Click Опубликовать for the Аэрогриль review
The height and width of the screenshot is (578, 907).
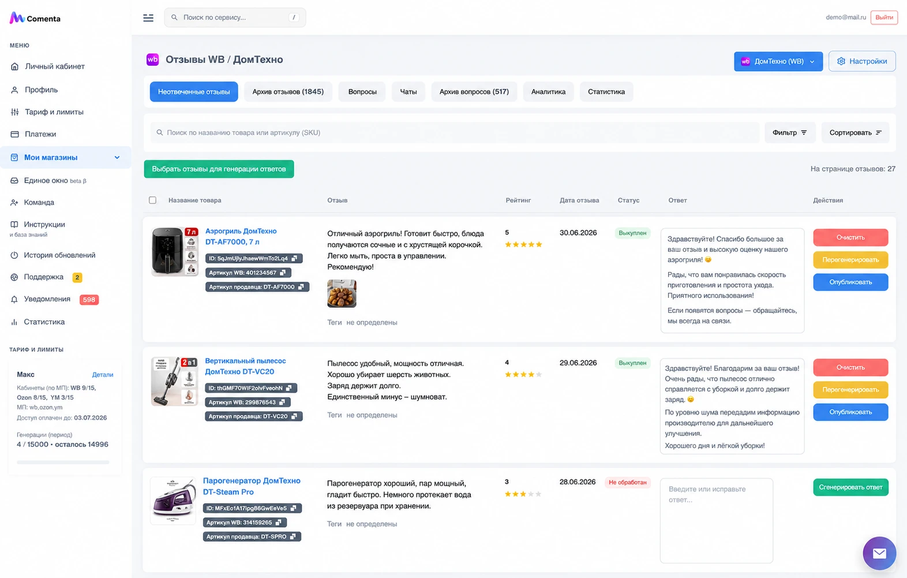pos(850,282)
